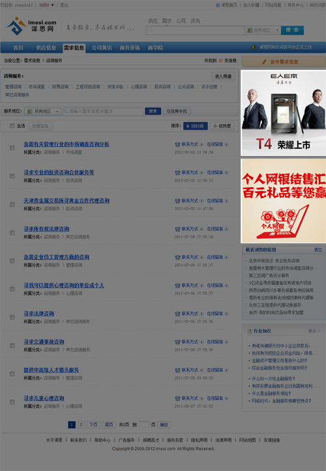Click the pencil icon to post demand
The image size is (326, 471).
[264, 62]
